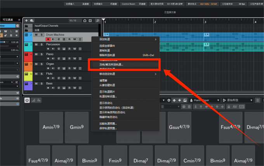Choose 隐藏所有自动化 menu entry
Viewport: 264px width, 166px height.
tap(125, 117)
